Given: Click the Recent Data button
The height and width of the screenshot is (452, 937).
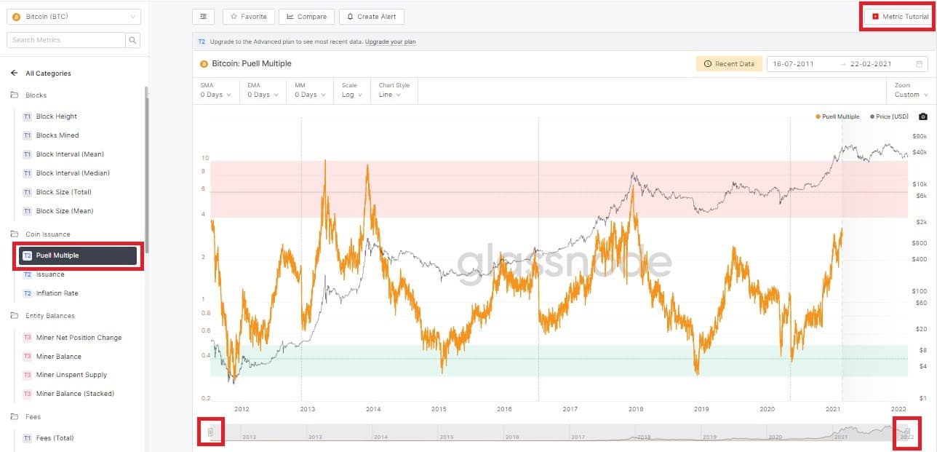Looking at the screenshot, I should 729,64.
